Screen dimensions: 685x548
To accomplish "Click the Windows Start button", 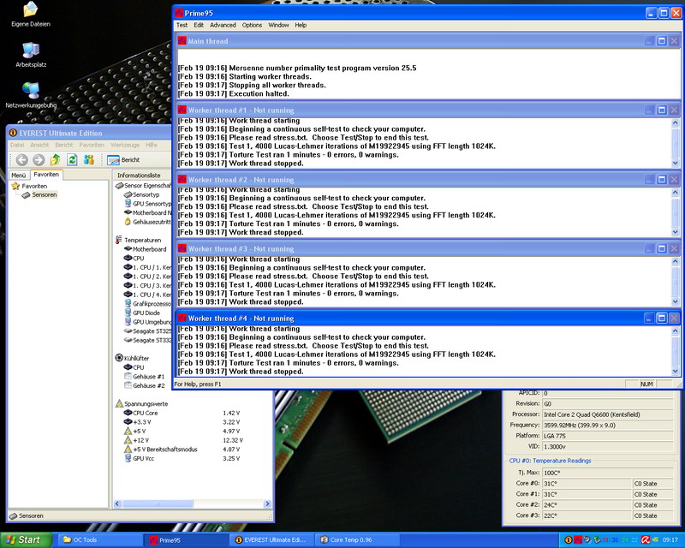I will [24, 540].
